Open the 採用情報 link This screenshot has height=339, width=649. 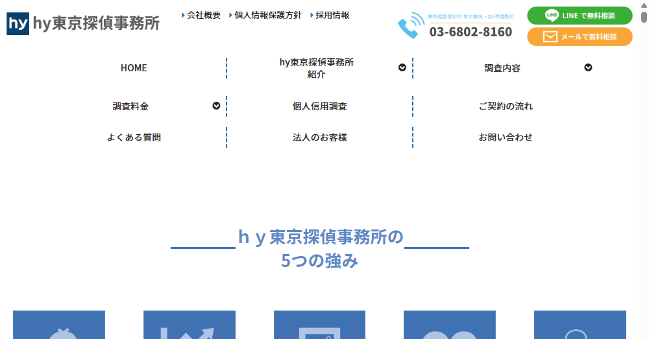coord(332,15)
